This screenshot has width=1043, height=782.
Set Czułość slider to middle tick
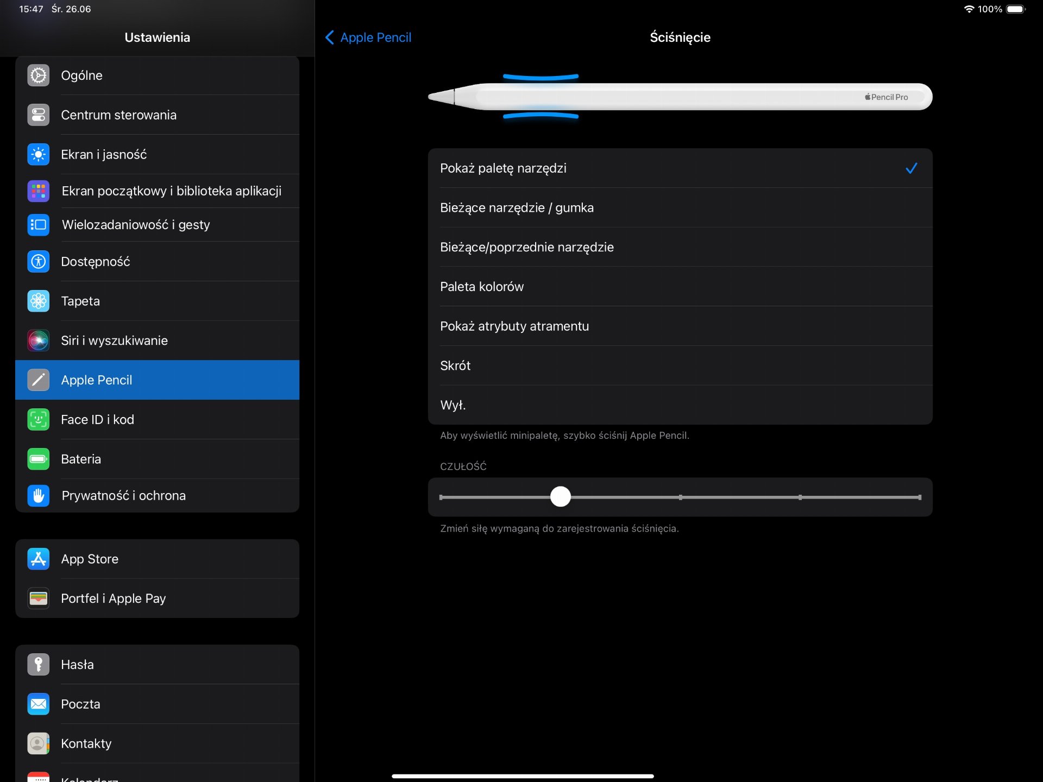tap(681, 497)
